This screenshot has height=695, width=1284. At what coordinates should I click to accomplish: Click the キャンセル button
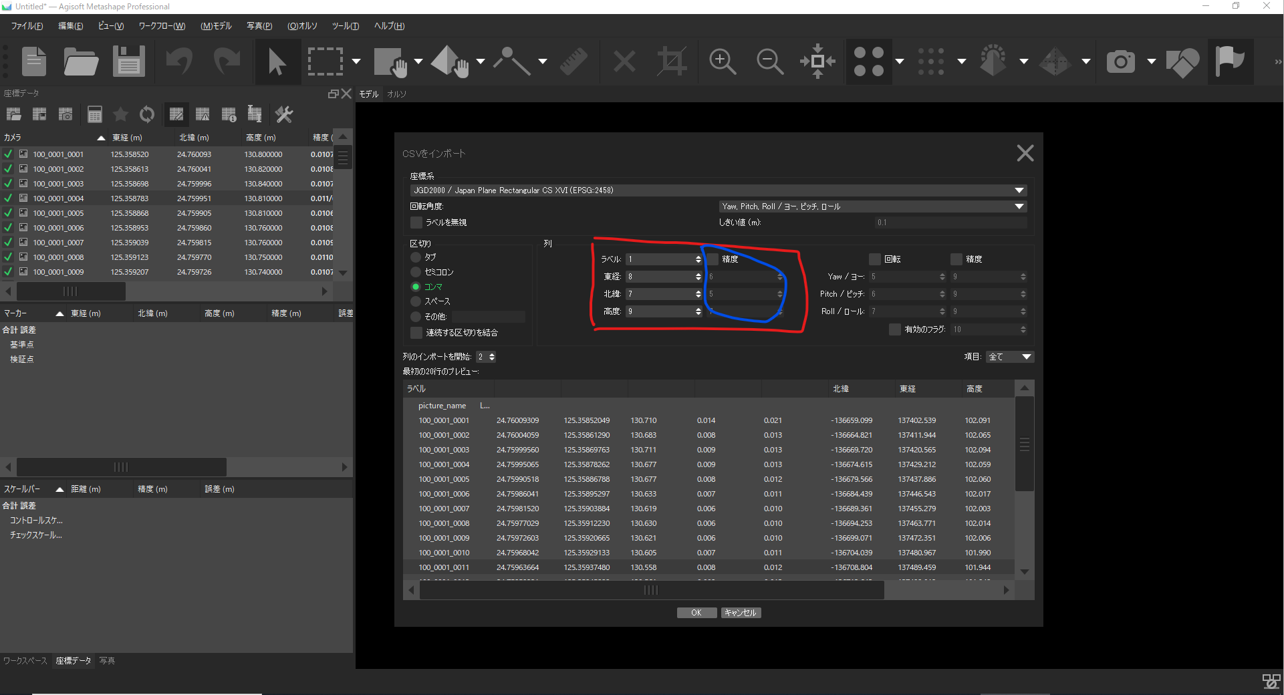point(741,613)
